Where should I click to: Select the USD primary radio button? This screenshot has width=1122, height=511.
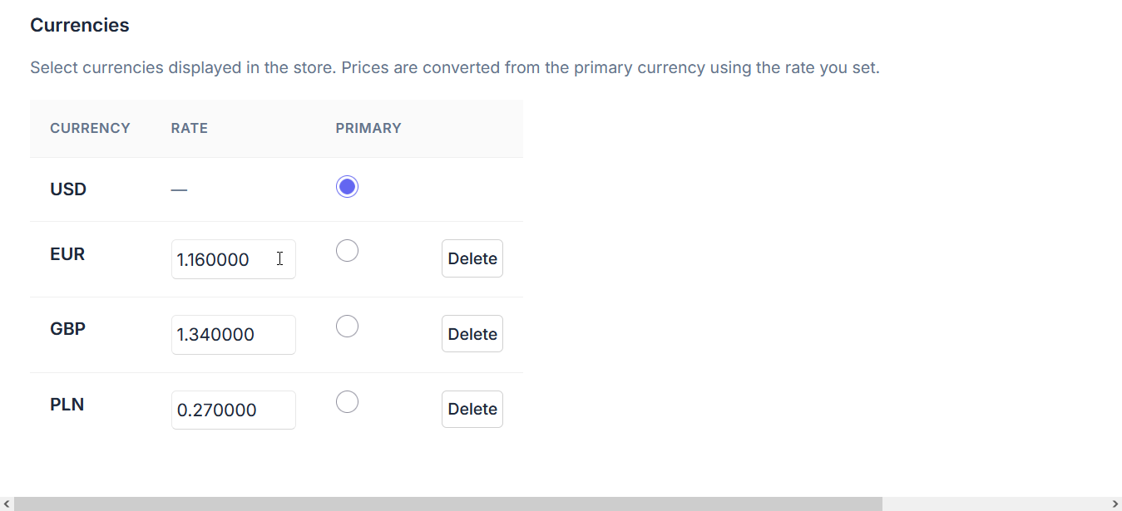tap(347, 187)
